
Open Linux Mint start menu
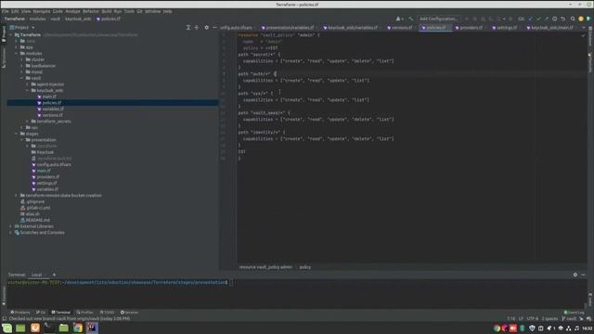(6, 328)
